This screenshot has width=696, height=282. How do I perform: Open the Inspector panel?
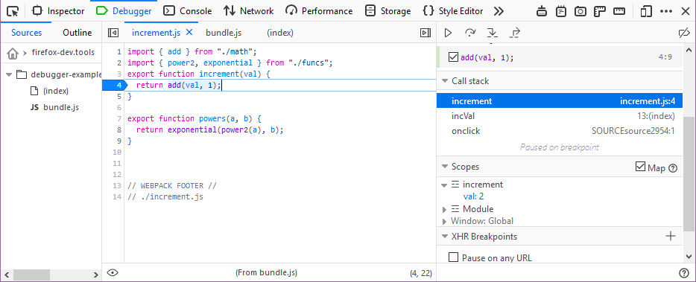[x=59, y=10]
